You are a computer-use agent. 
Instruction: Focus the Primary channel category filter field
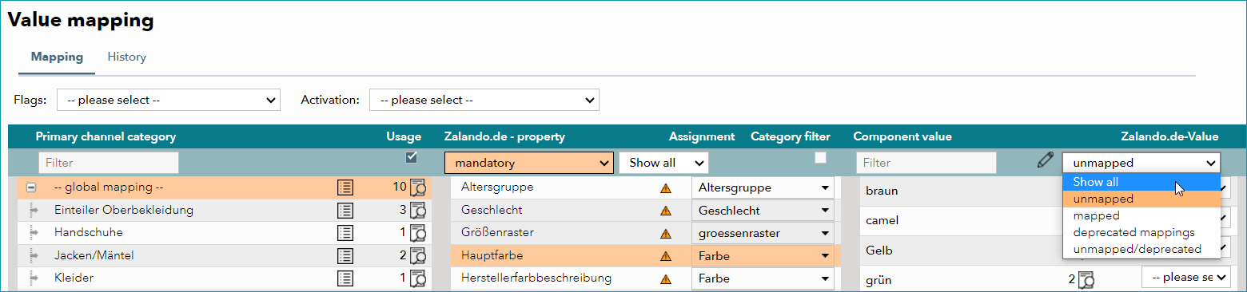[x=109, y=163]
